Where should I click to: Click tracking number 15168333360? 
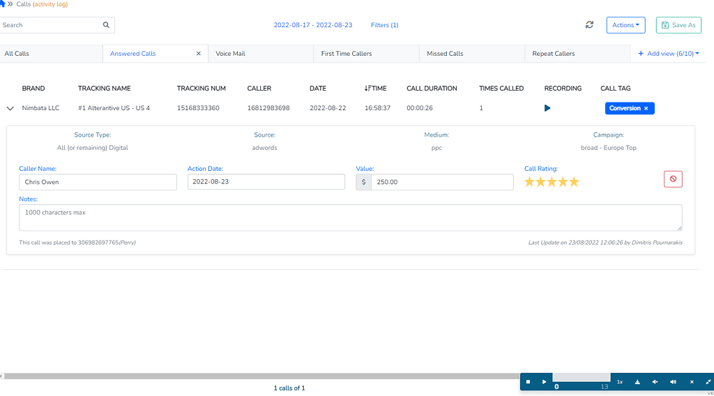(x=198, y=108)
